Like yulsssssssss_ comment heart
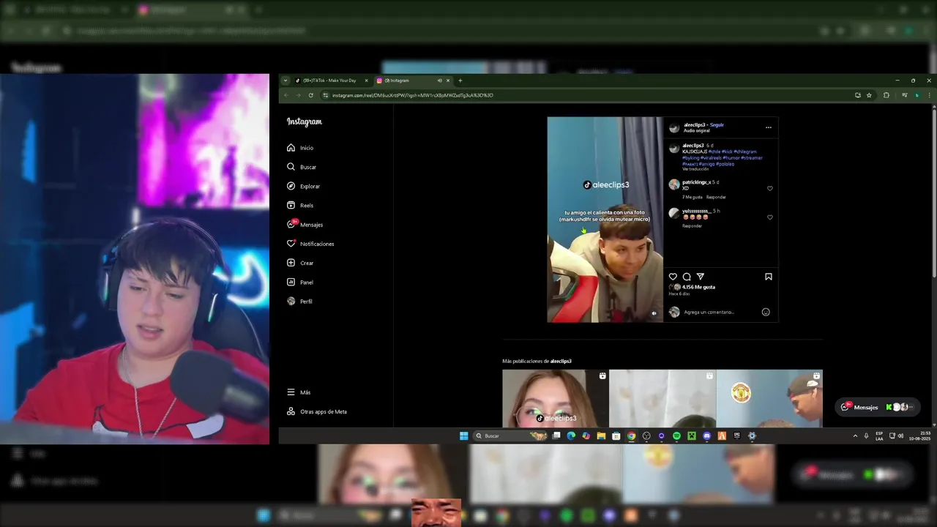This screenshot has height=527, width=937. coord(769,217)
